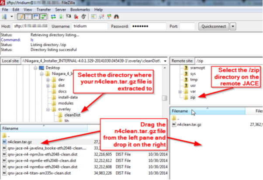This screenshot has height=180, width=263.
Task: Open the Quickconnect history dropdown arrow
Action: pos(233,26)
